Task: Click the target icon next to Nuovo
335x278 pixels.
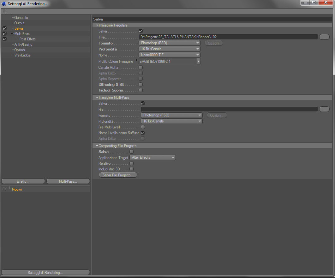Action: click(4, 189)
